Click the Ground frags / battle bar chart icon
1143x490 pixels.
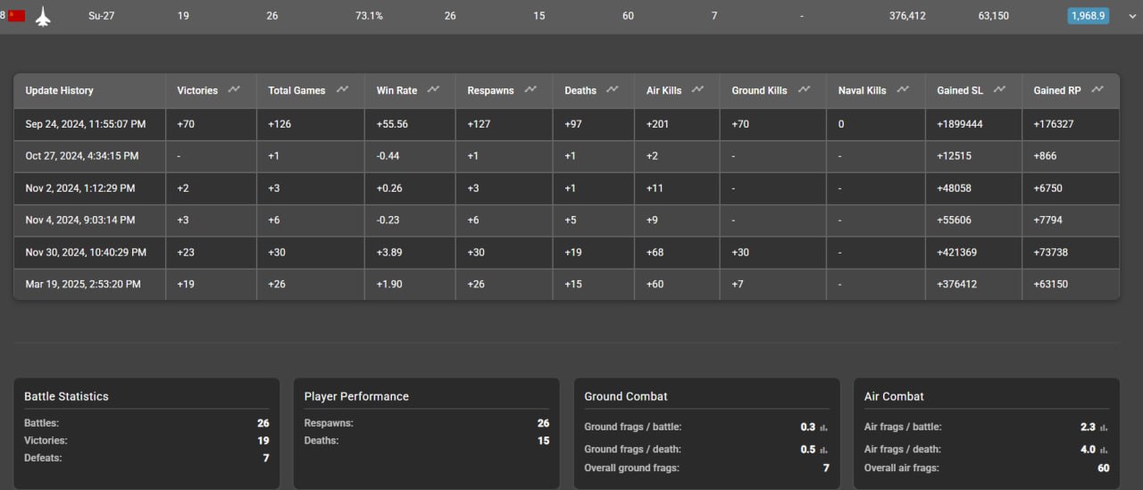pos(824,428)
